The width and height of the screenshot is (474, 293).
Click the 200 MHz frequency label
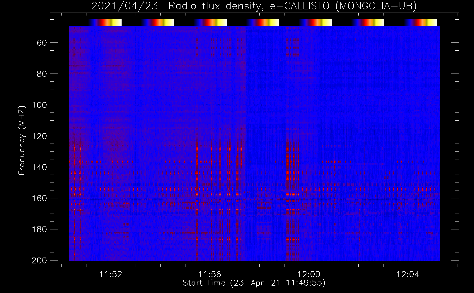39,260
